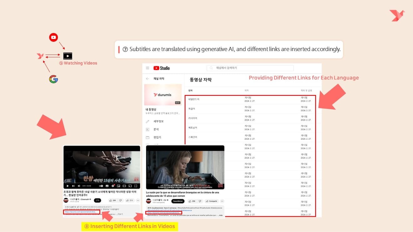The height and width of the screenshot is (232, 413).
Task: Expand the Spanish description with ...más
Action: (x=220, y=215)
